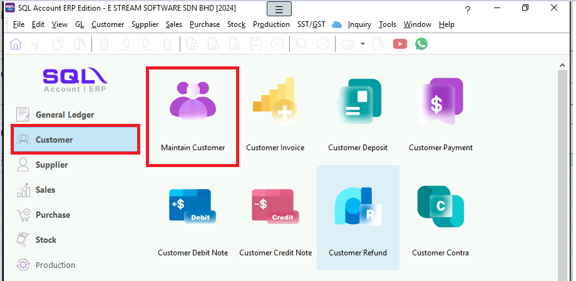Image resolution: width=576 pixels, height=281 pixels.
Task: Open WhatsApp support from toolbar
Action: coord(421,44)
